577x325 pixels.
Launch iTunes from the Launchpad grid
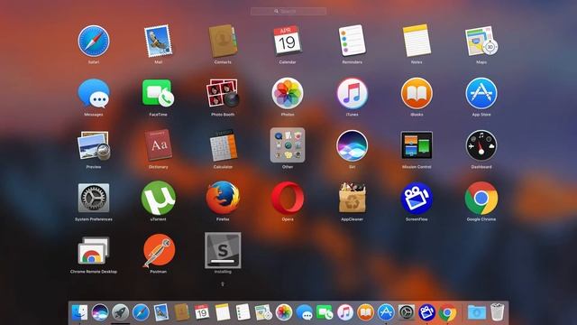pos(353,93)
